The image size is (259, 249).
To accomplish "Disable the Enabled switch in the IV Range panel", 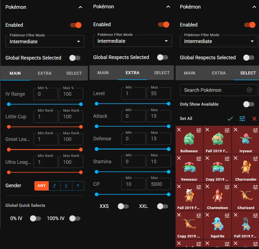I will [x=76, y=25].
